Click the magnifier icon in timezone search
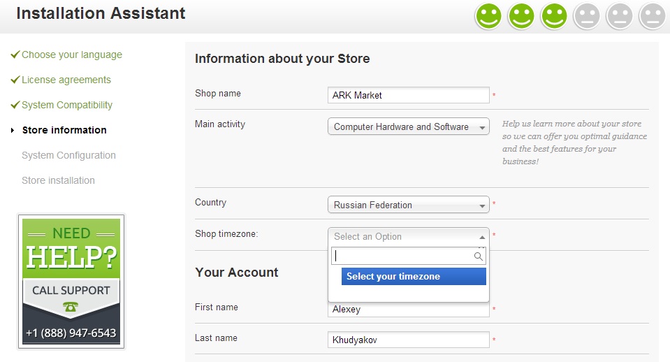The height and width of the screenshot is (362, 670). (479, 256)
